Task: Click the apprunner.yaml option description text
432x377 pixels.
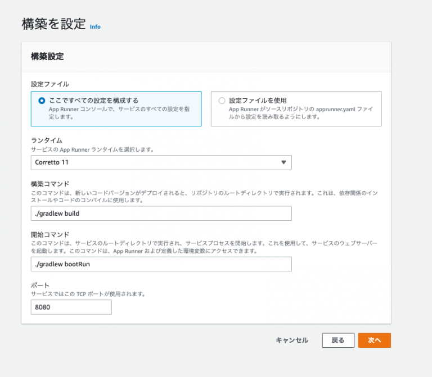Action: point(300,113)
